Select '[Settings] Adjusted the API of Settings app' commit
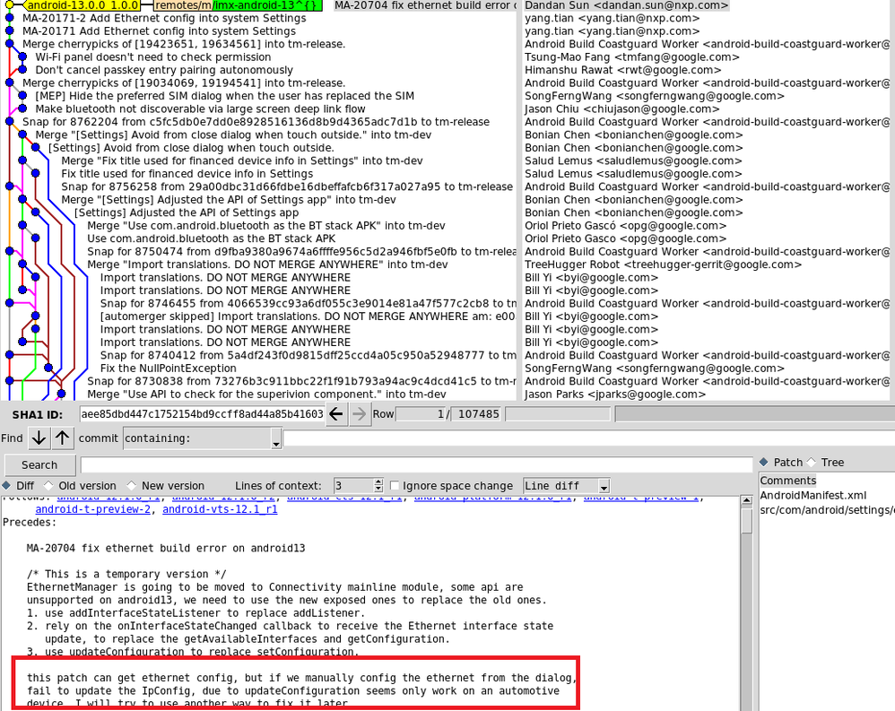 click(187, 212)
